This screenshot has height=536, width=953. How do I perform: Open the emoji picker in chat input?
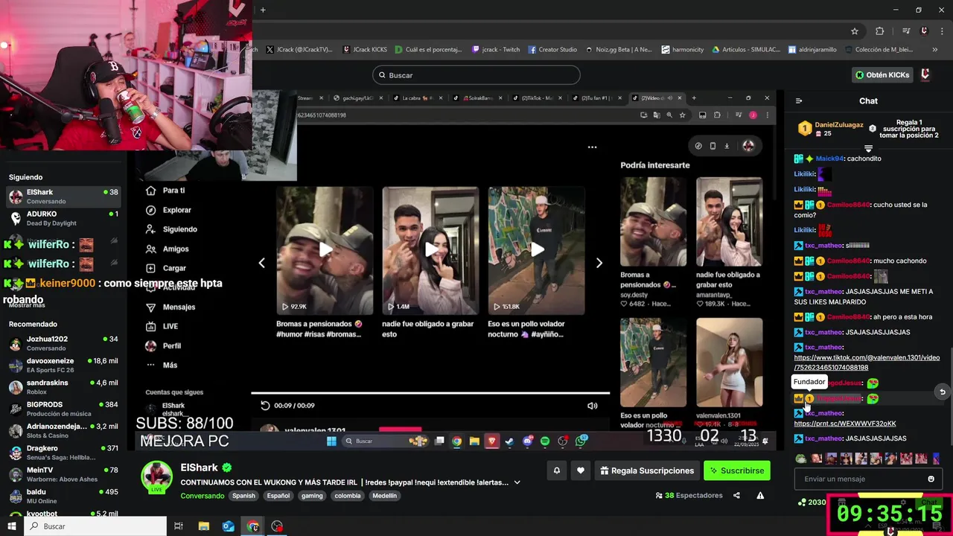click(x=931, y=479)
